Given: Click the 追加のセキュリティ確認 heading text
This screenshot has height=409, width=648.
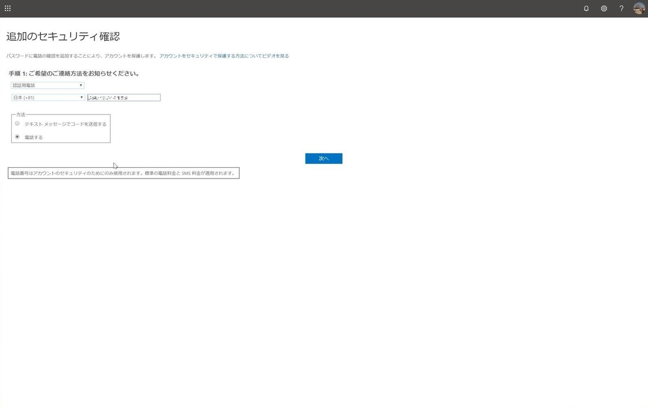Looking at the screenshot, I should (x=63, y=37).
